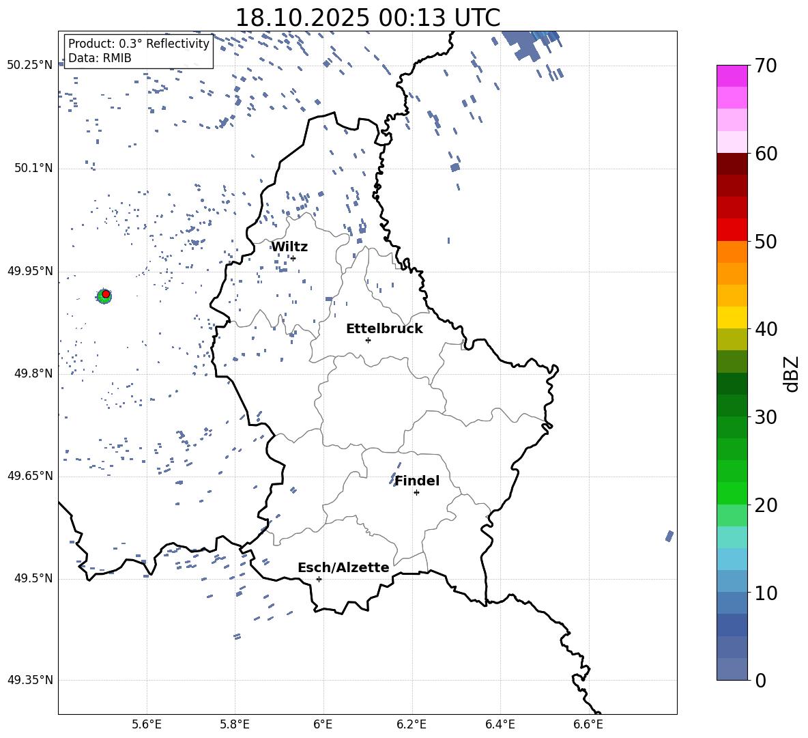
Task: Click the 49.65°N latitude label
Action: (x=30, y=476)
